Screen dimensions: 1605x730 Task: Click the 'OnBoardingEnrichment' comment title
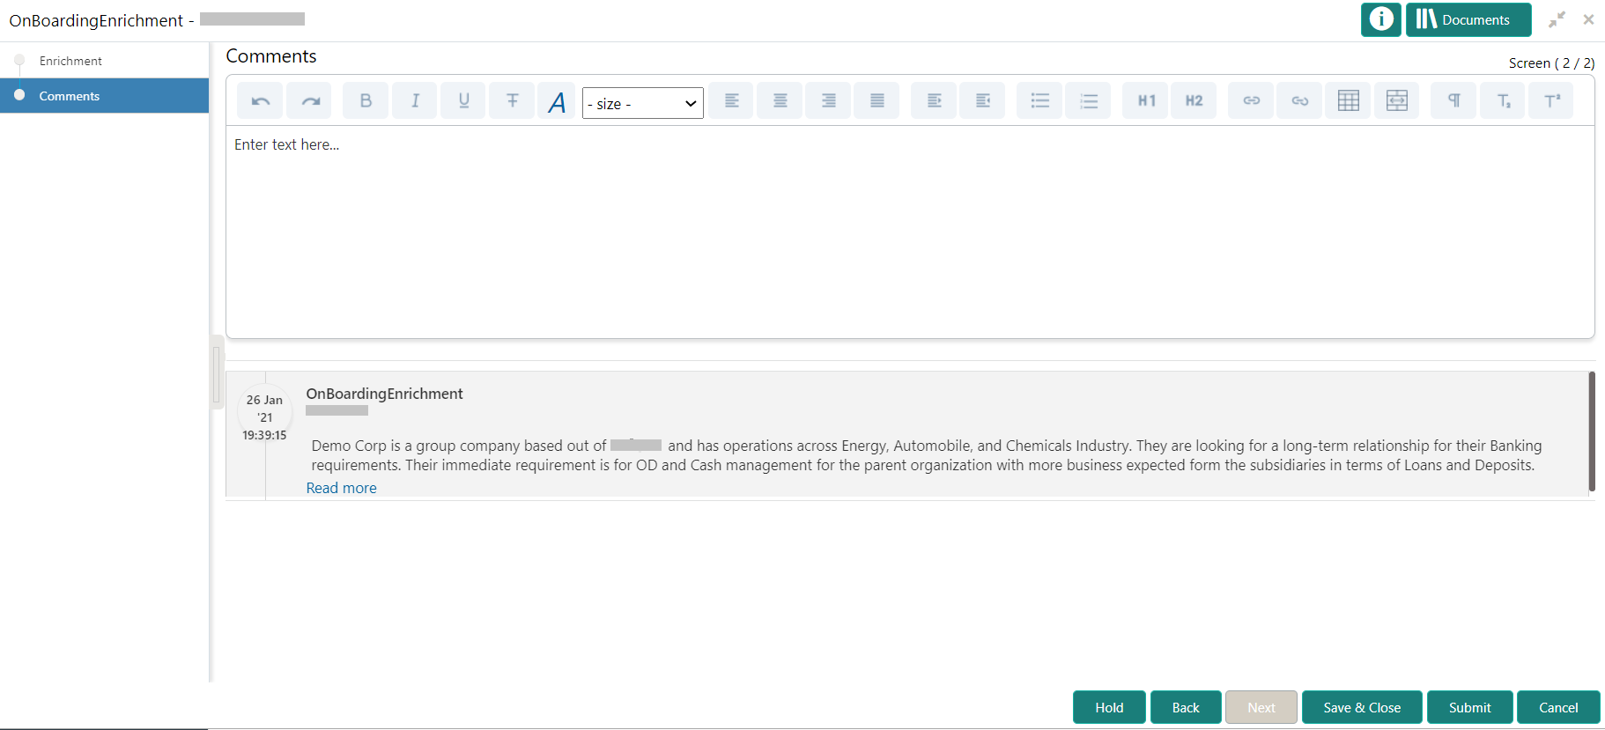point(384,394)
